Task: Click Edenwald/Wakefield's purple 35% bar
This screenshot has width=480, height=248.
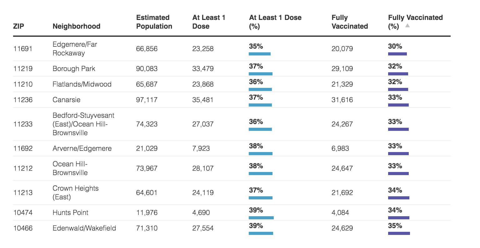Action: pos(399,233)
